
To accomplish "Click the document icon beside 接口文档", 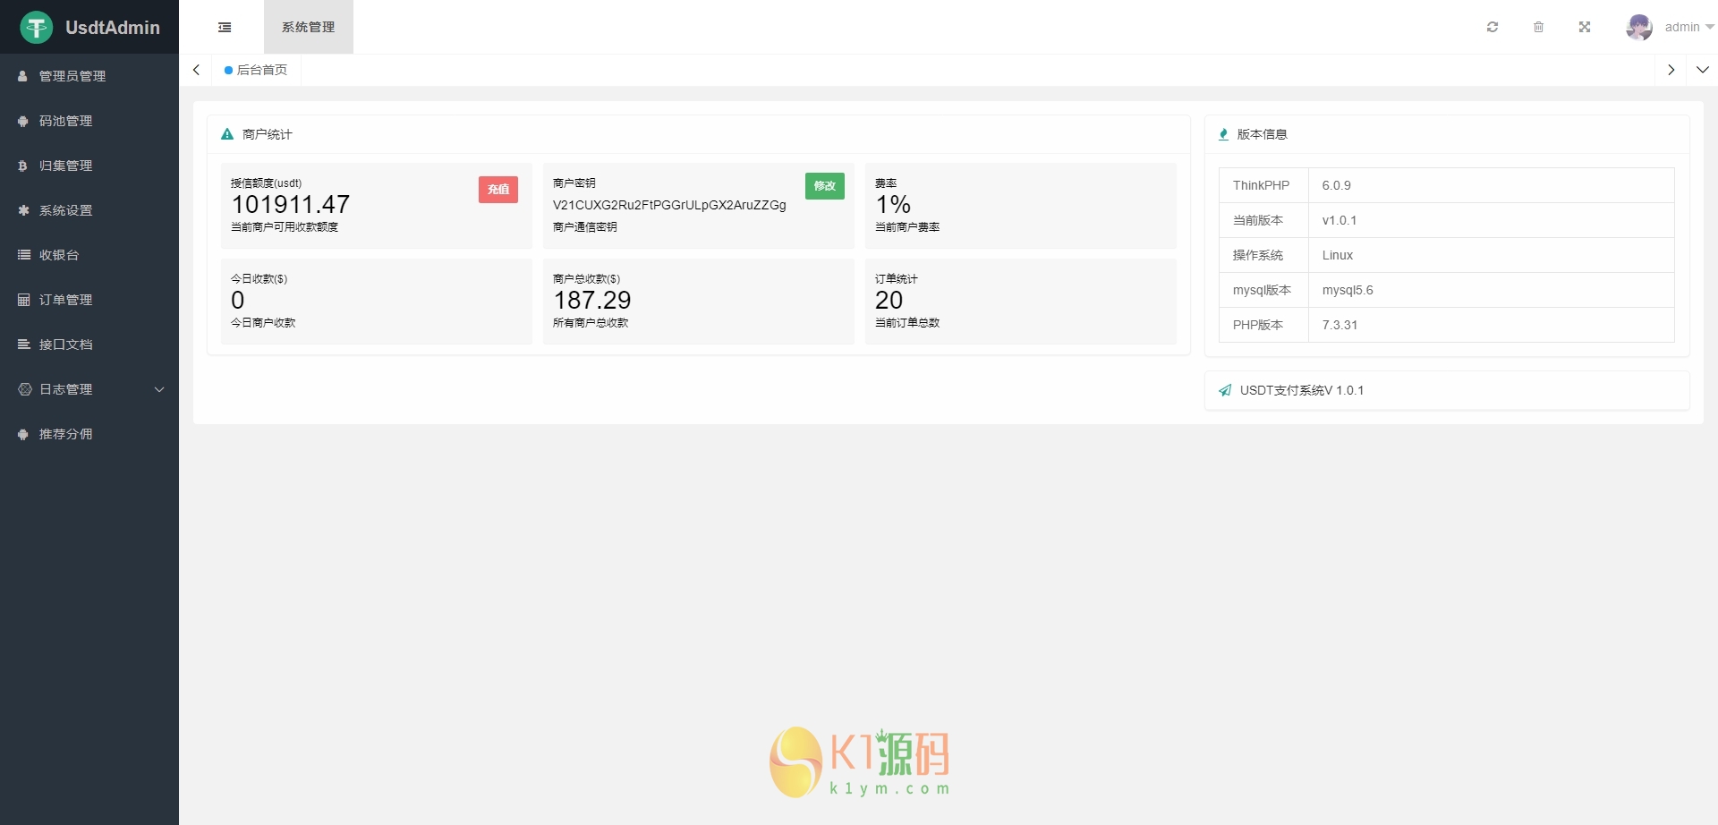I will click(23, 345).
